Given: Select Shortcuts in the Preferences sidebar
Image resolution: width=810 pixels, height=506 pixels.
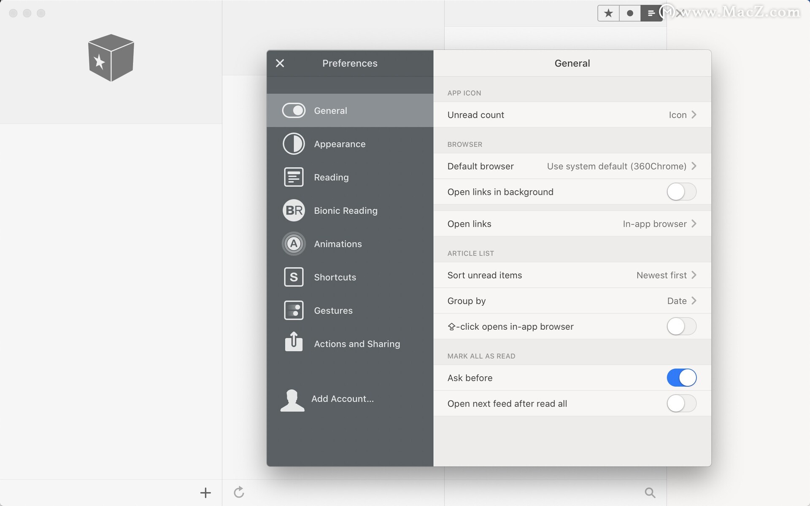Looking at the screenshot, I should 335,277.
